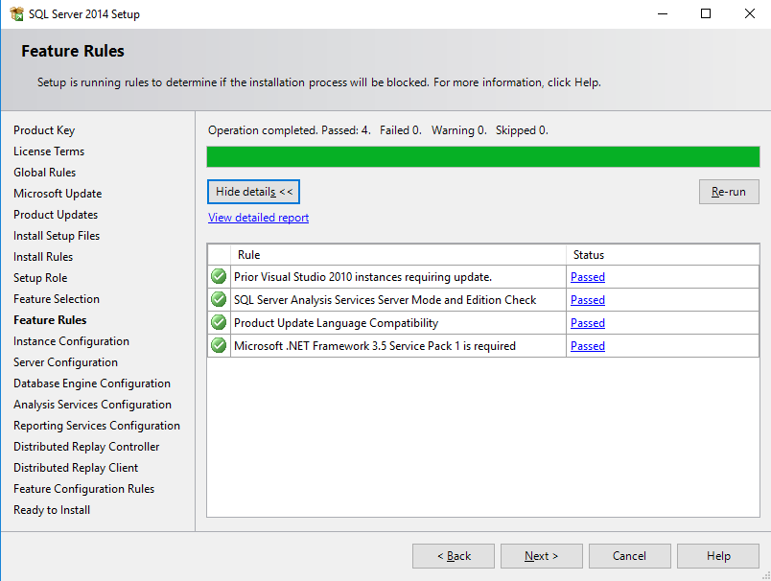This screenshot has height=581, width=771.
Task: Click the Back button
Action: pyautogui.click(x=453, y=555)
